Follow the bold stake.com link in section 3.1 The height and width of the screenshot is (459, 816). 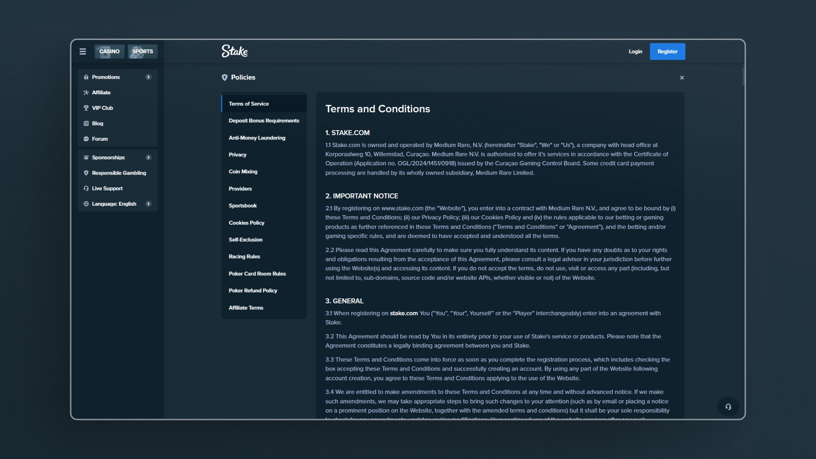[404, 313]
